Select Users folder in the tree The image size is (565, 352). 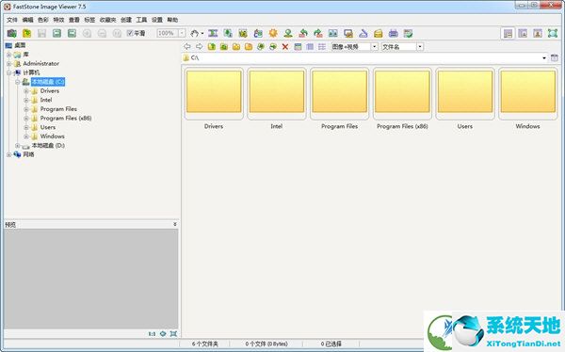point(48,127)
